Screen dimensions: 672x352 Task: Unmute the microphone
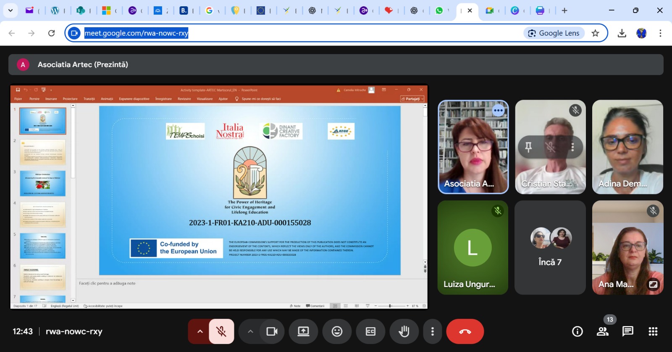(221, 331)
